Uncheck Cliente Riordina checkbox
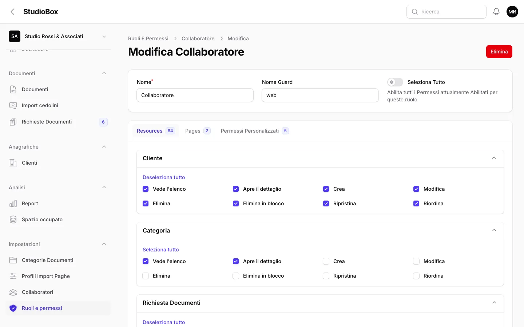The width and height of the screenshot is (524, 327). point(416,203)
